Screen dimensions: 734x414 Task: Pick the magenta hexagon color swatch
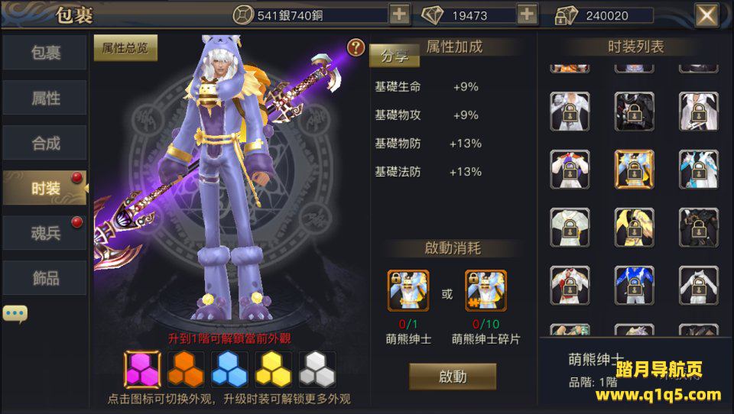pyautogui.click(x=143, y=370)
